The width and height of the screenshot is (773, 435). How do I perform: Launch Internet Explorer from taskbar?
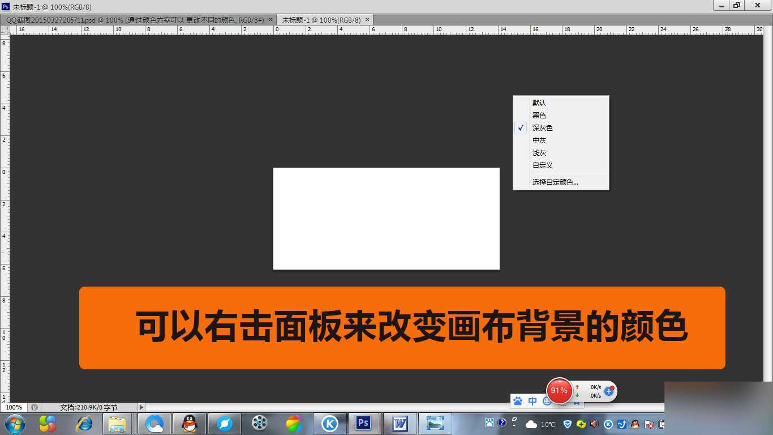[84, 424]
